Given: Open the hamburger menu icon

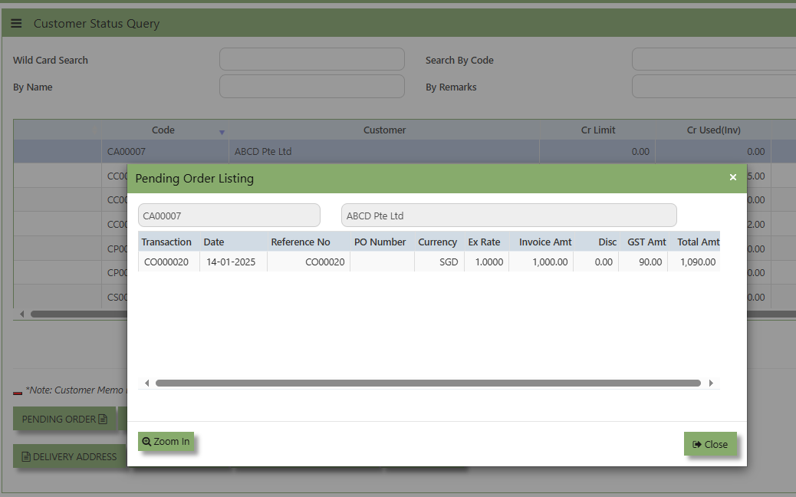Looking at the screenshot, I should tap(16, 23).
